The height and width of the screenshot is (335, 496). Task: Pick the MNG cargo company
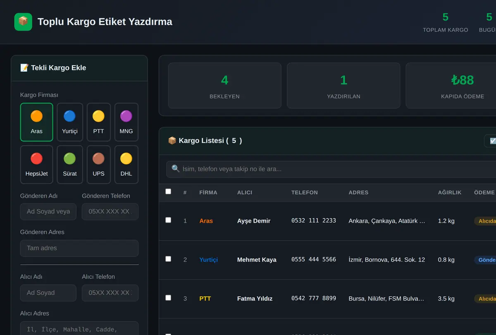coord(126,122)
